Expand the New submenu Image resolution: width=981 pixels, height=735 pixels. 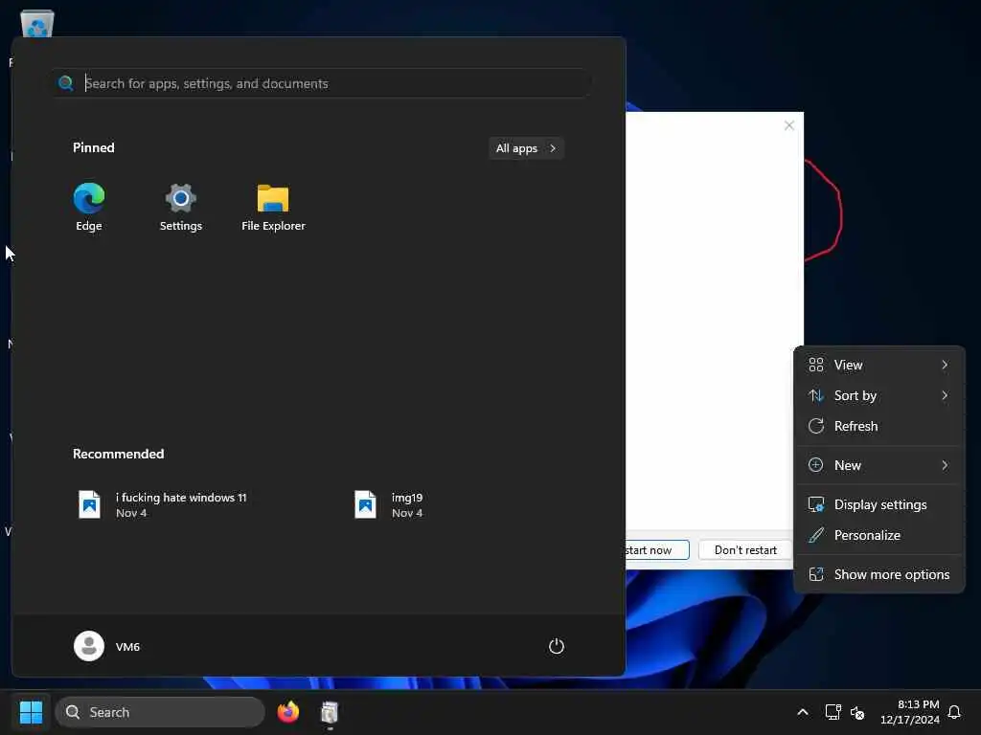coord(878,465)
